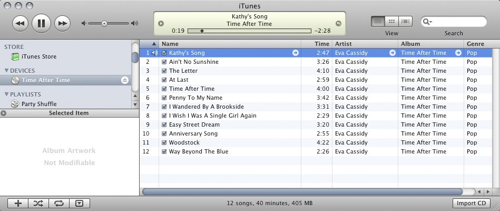Pause the currently playing song
The image size is (500, 211).
click(x=41, y=23)
